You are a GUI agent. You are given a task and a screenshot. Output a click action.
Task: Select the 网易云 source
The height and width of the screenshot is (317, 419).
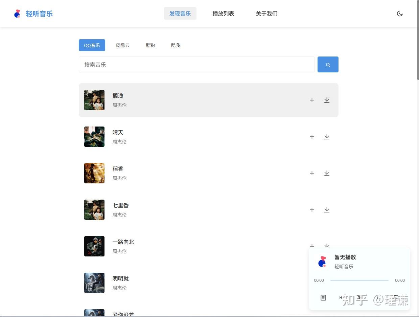pyautogui.click(x=123, y=45)
